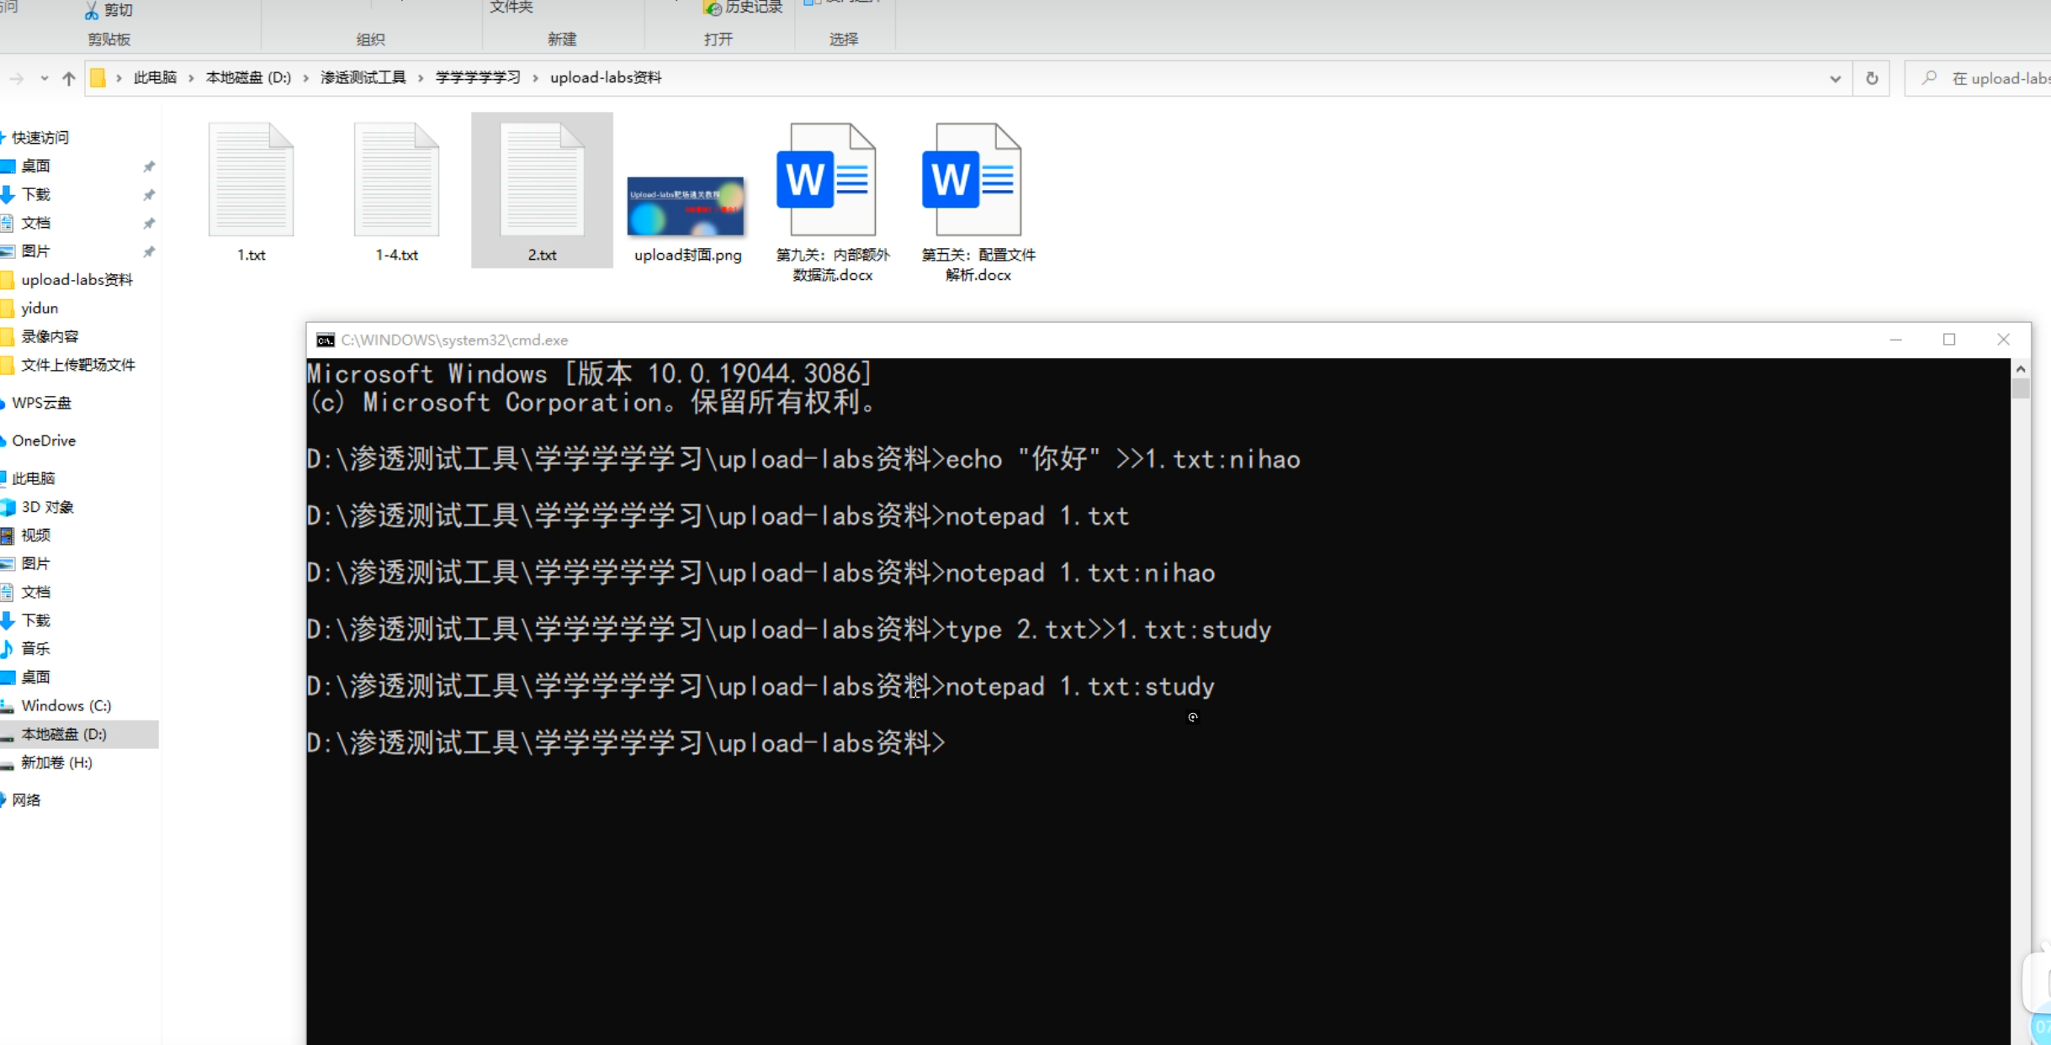Click the Cut scissors icon
Viewport: 2051px width, 1045px height.
[91, 10]
